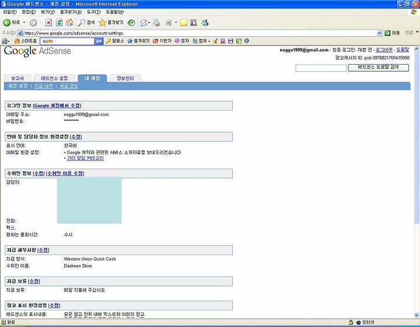Open the Back button history dropdown arrow
This screenshot has height=327, width=420.
click(x=24, y=23)
